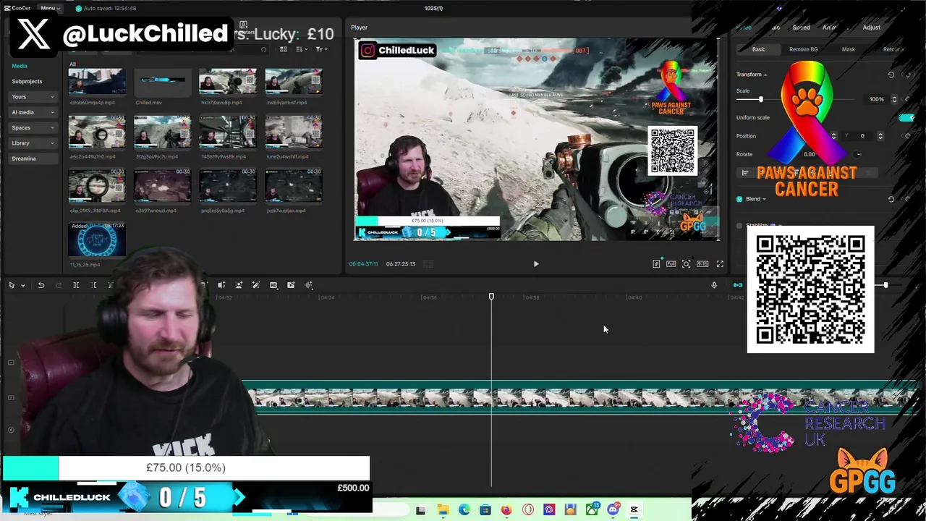
Task: Open the media filter dropdown
Action: tap(320, 49)
